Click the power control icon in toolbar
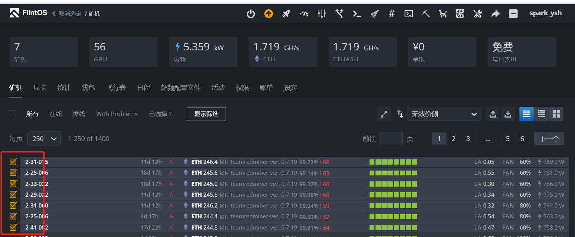The height and width of the screenshot is (237, 575). click(x=251, y=13)
